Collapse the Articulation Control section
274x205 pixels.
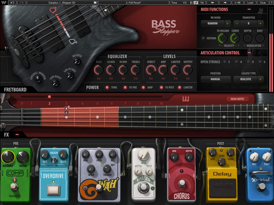(249, 53)
